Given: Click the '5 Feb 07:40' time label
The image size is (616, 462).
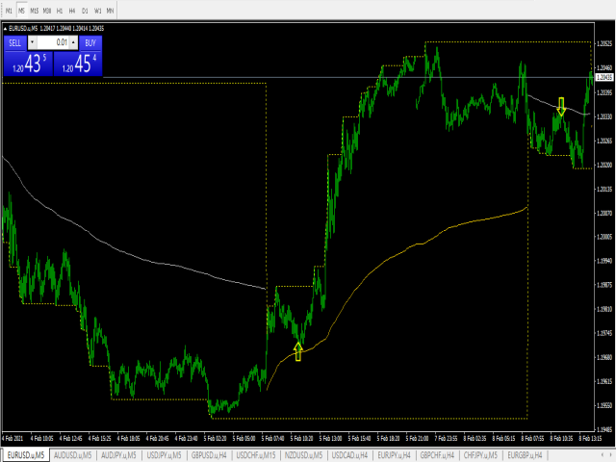Looking at the screenshot, I should pyautogui.click(x=272, y=438).
